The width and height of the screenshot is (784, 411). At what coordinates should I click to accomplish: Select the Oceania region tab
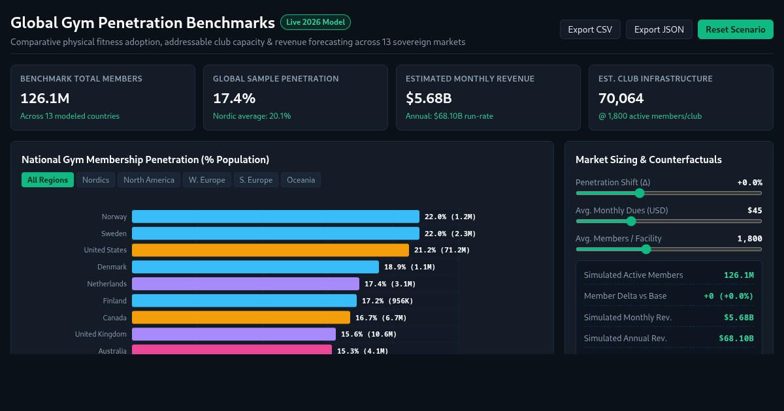(301, 180)
